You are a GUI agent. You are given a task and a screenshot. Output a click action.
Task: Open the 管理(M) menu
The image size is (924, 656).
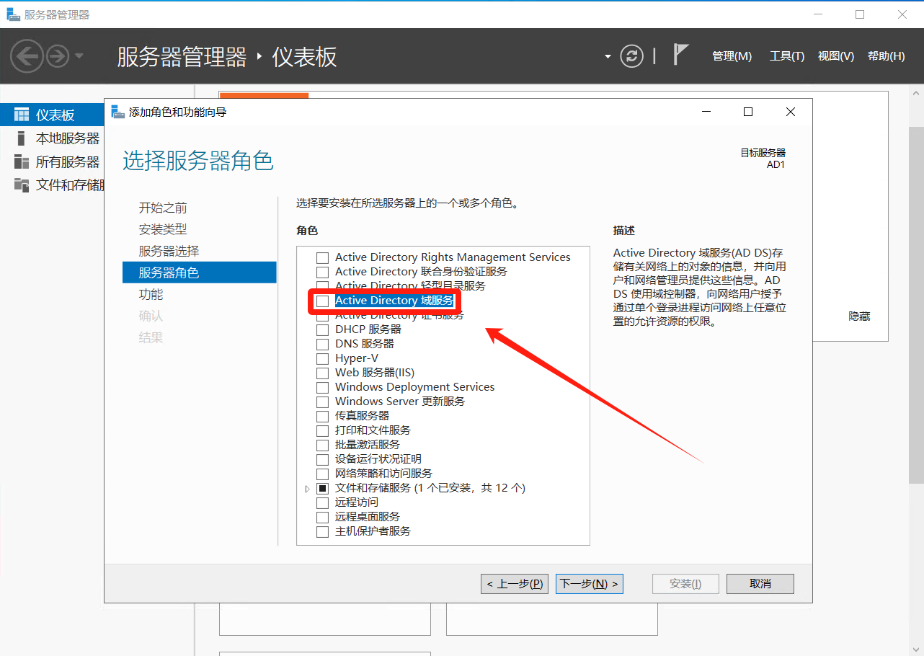pyautogui.click(x=732, y=56)
